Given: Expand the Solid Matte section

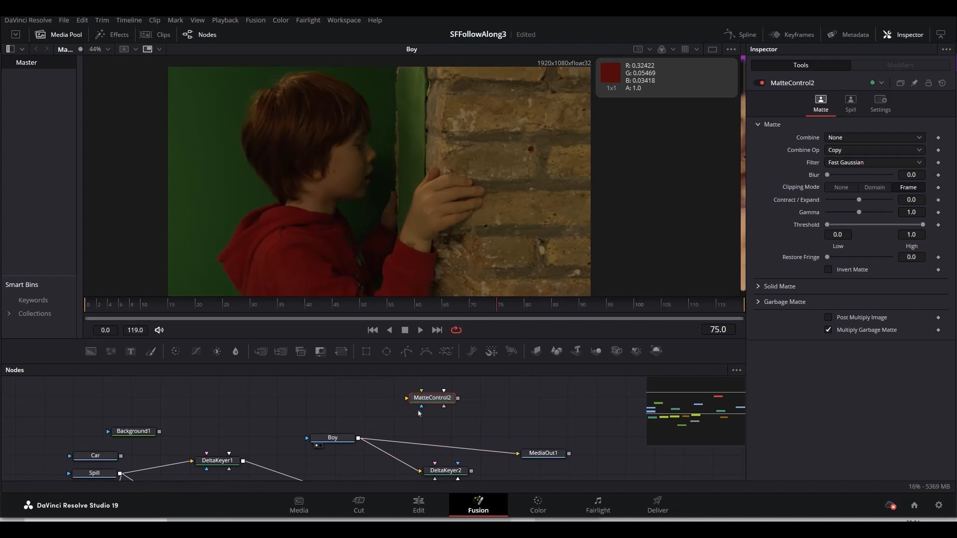Looking at the screenshot, I should (x=758, y=286).
